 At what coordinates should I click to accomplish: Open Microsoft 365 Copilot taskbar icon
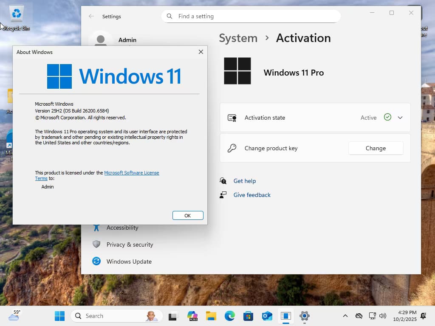192,316
